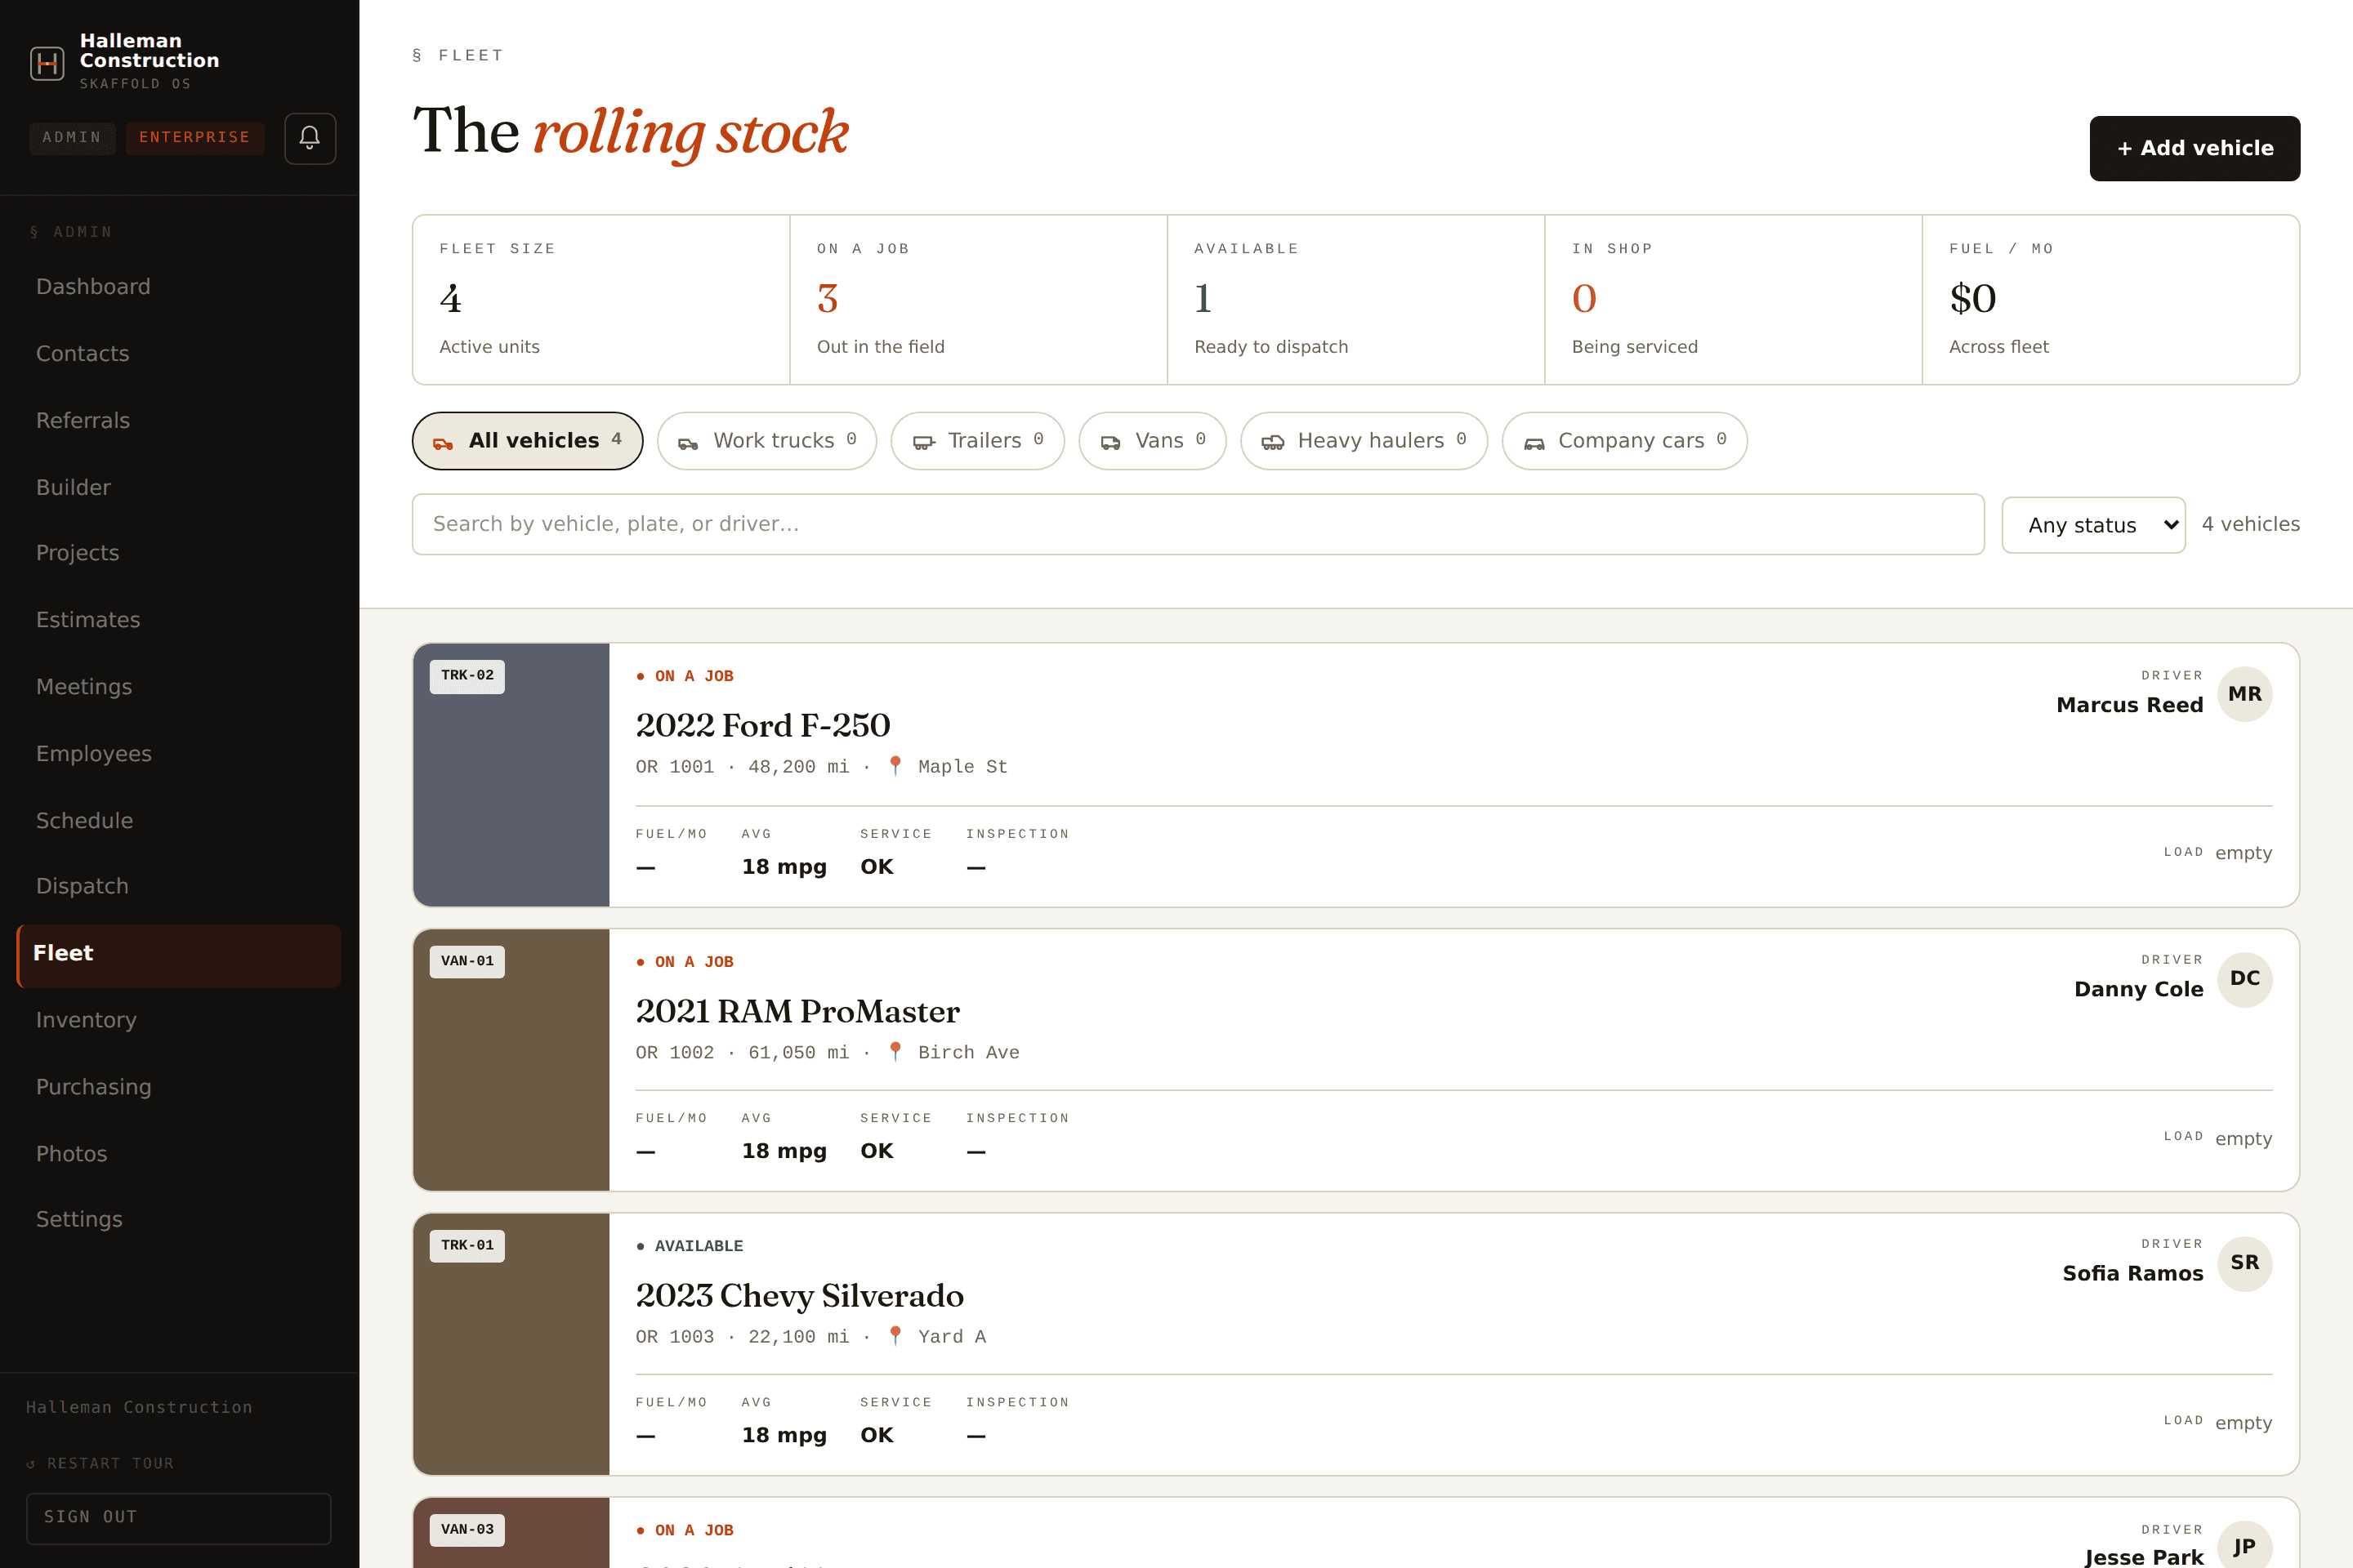Click Restart Tour link
Screen dimensions: 2353x1568
(x=100, y=1463)
